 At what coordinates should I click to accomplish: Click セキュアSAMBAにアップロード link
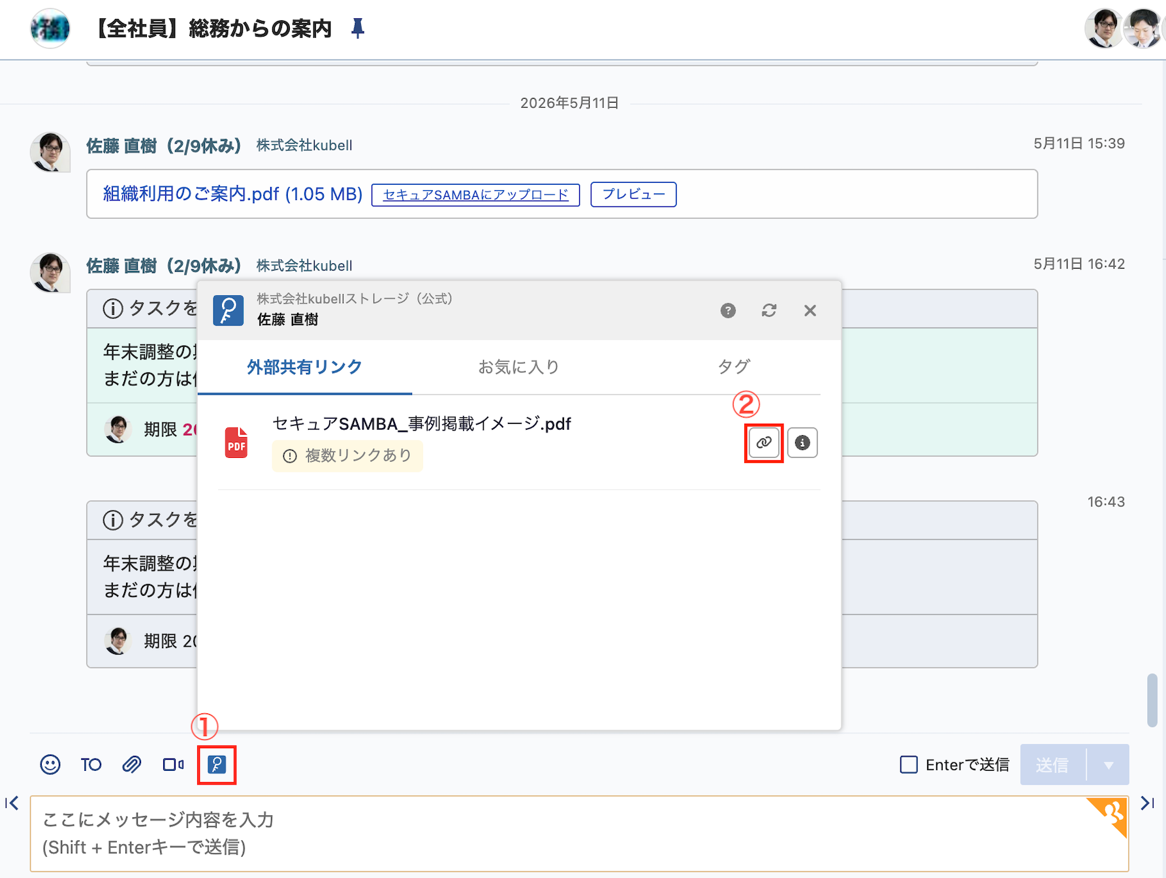475,195
